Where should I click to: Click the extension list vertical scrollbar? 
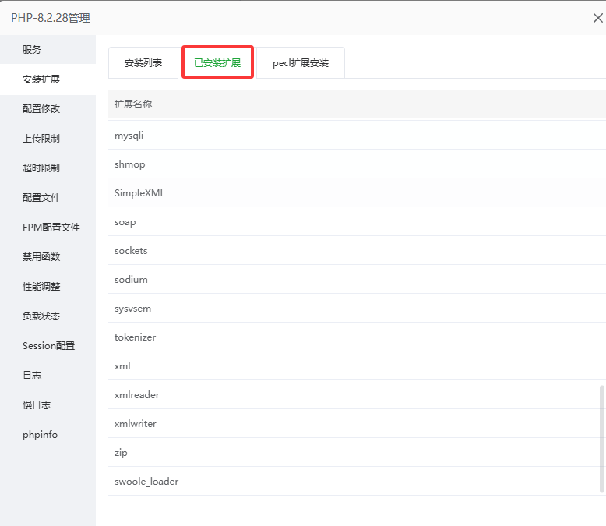[x=601, y=438]
